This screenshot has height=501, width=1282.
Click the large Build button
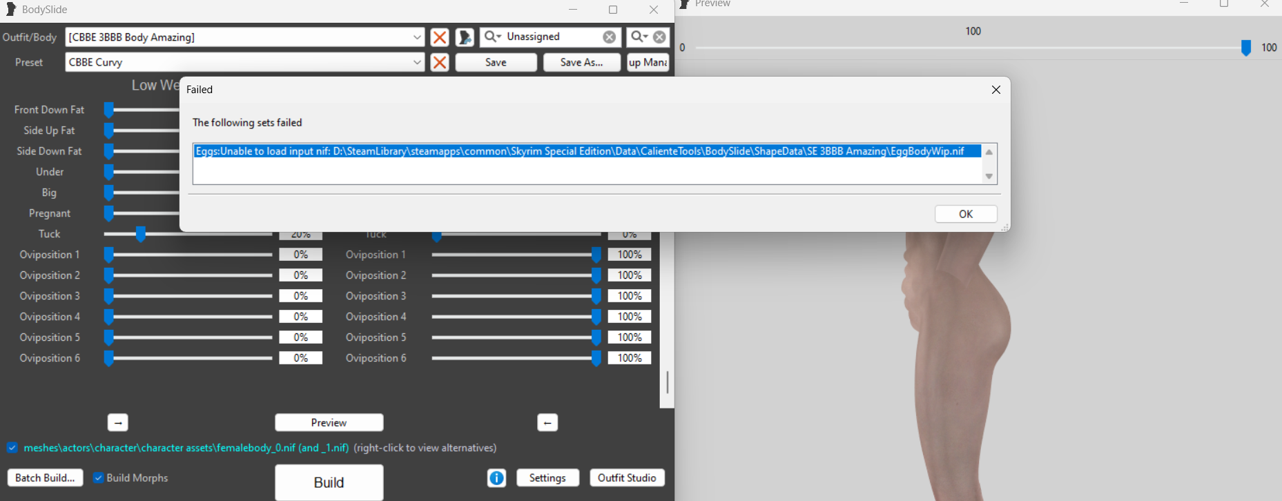329,482
